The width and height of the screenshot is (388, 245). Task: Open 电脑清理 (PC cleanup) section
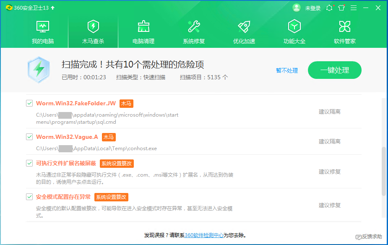(143, 32)
